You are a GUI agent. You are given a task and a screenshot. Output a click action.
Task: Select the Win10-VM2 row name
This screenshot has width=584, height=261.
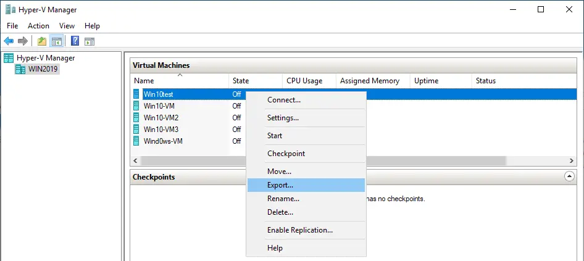(161, 118)
